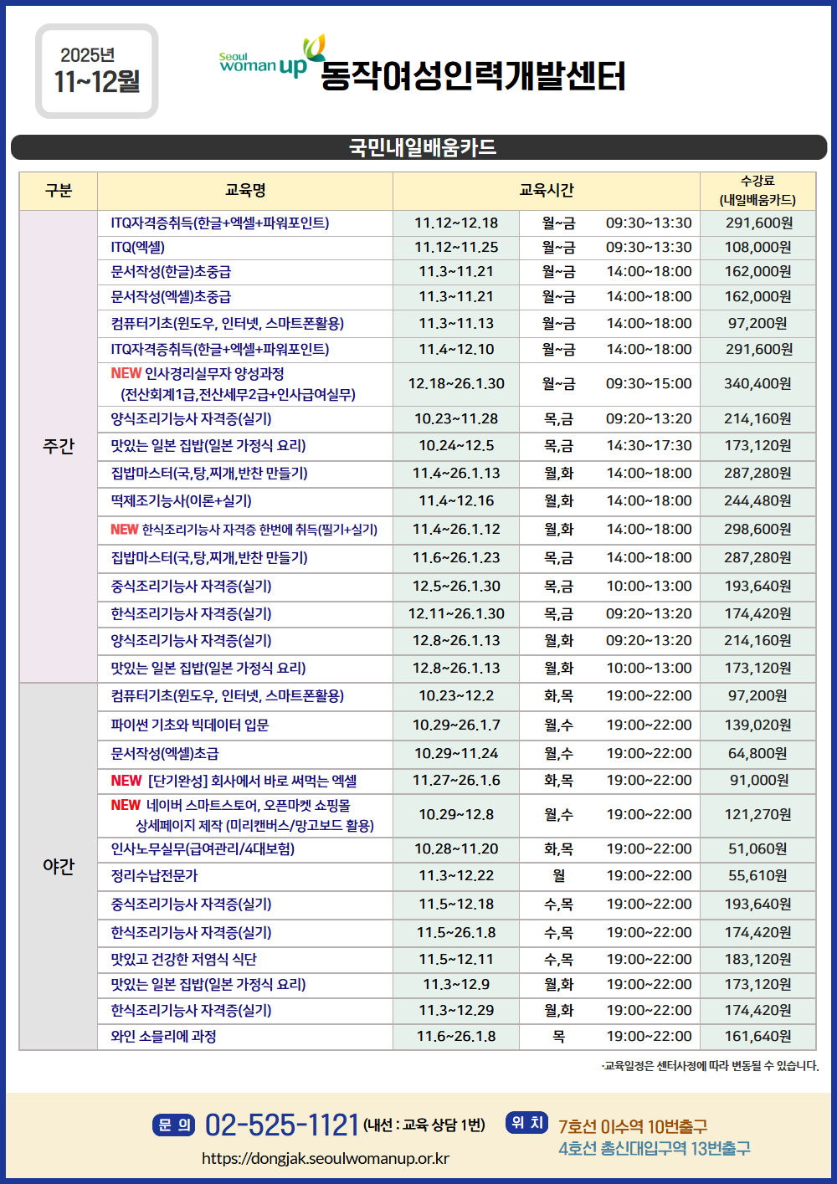
Task: Click the 떡제조기능사(이론+실기) course name
Action: click(x=182, y=501)
